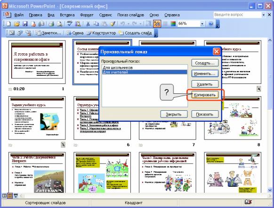Click the New presentation icon

(x=8, y=24)
